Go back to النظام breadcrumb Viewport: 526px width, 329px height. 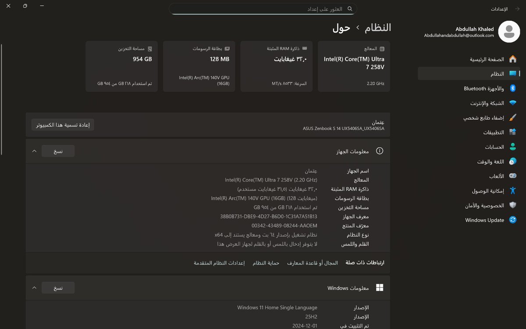[378, 28]
